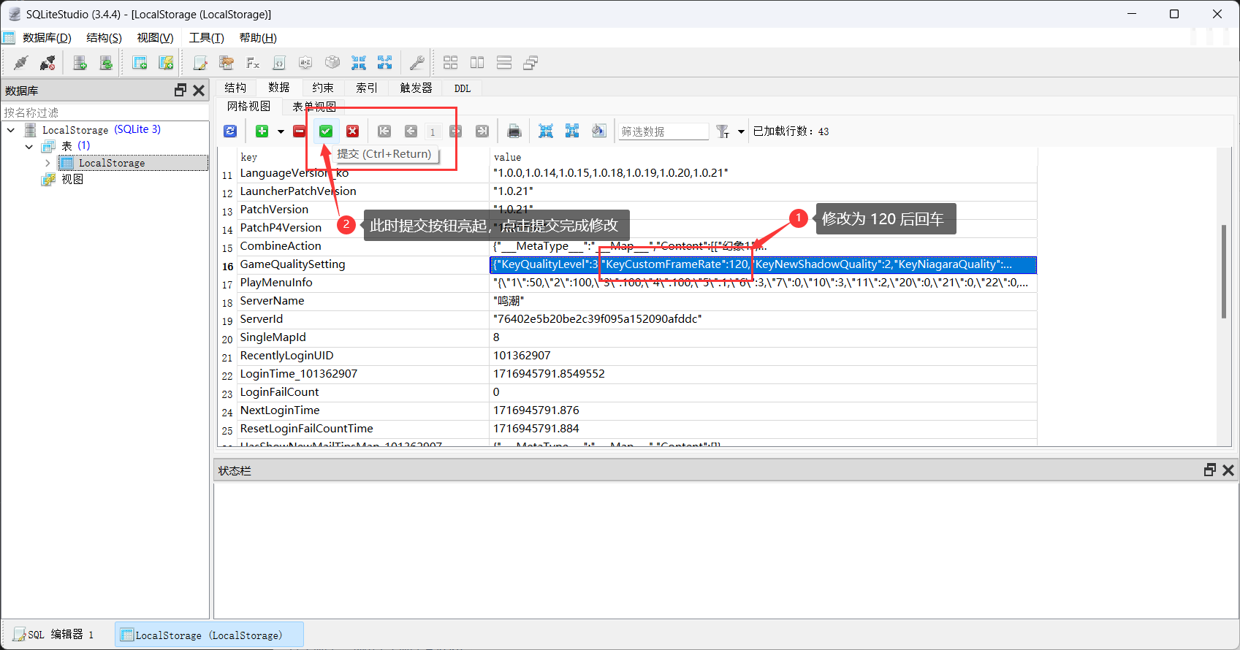Open configuration wrench icon
Screen dimensions: 1240x650
[417, 63]
